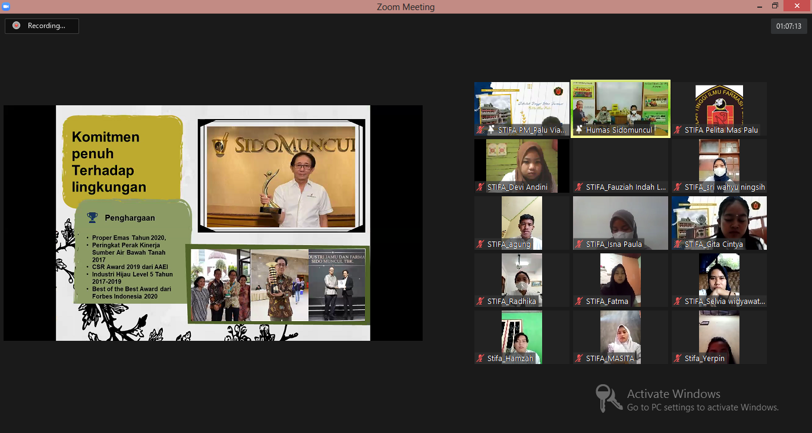Click the bullet "Proper Emas Tahun 2020,"
The height and width of the screenshot is (433, 812).
click(129, 238)
